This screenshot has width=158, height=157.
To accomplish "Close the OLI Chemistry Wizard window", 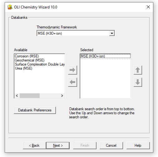I will (148, 7).
